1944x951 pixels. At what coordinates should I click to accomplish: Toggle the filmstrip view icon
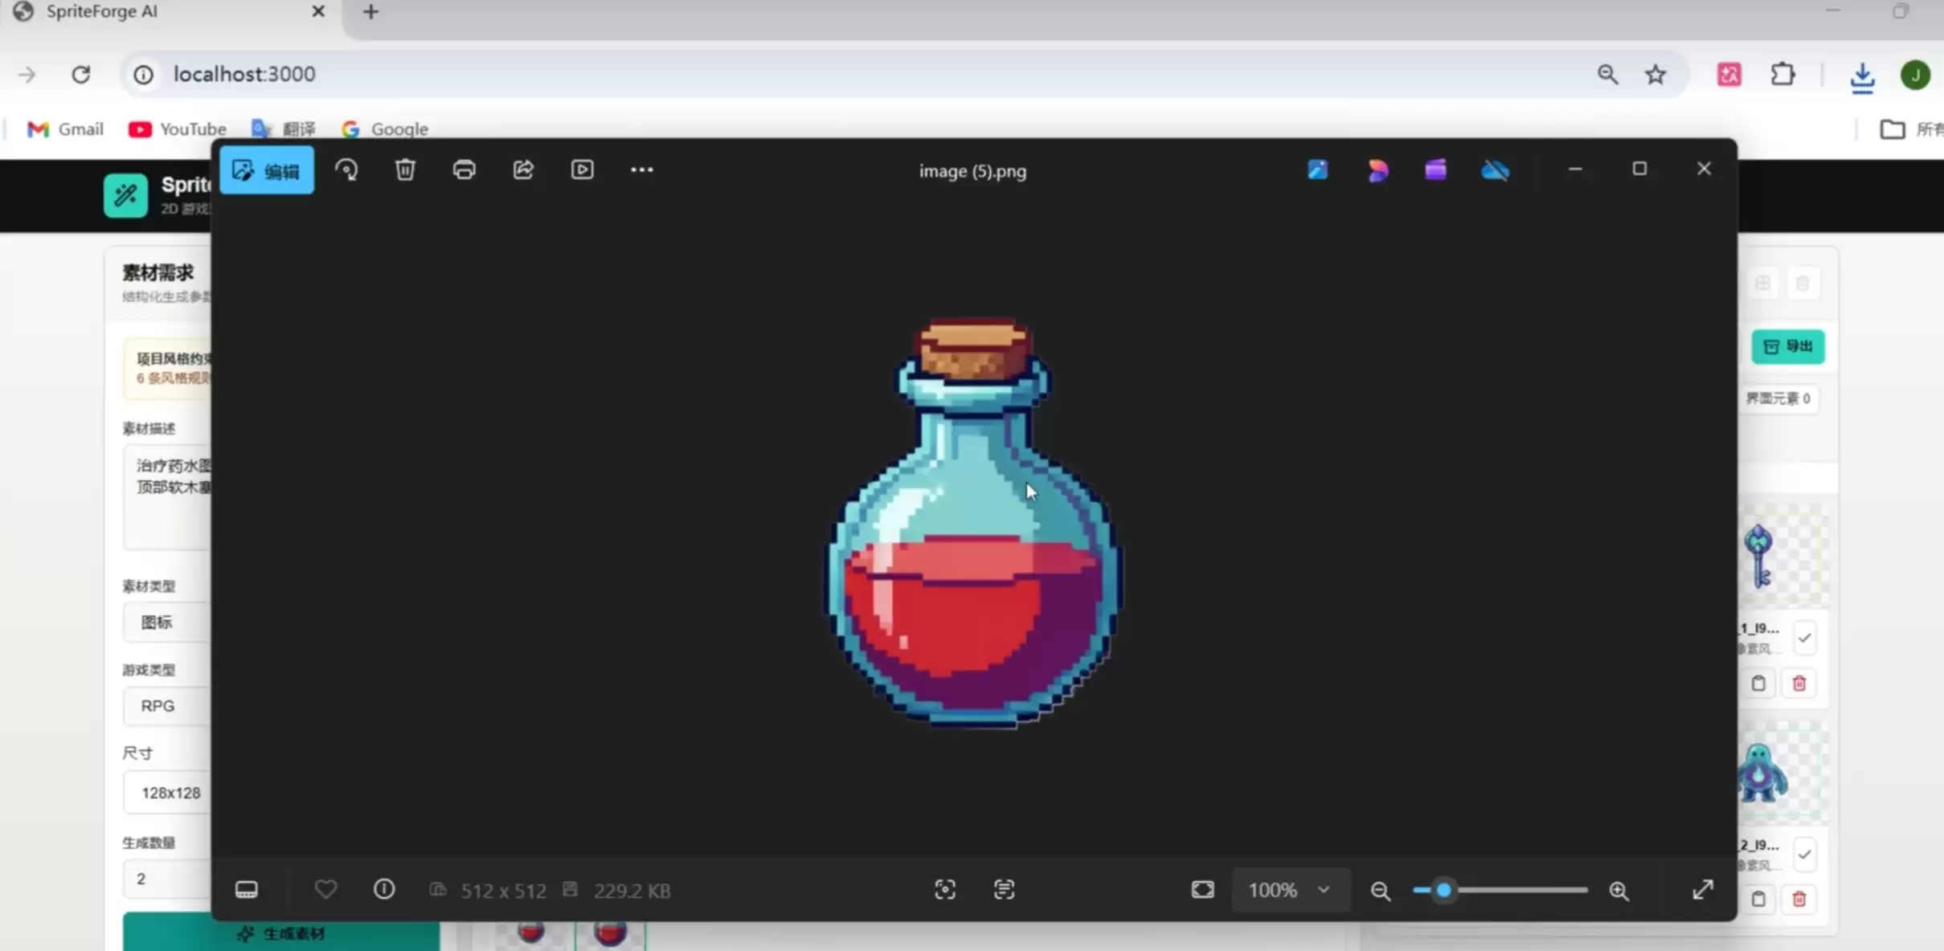point(246,889)
